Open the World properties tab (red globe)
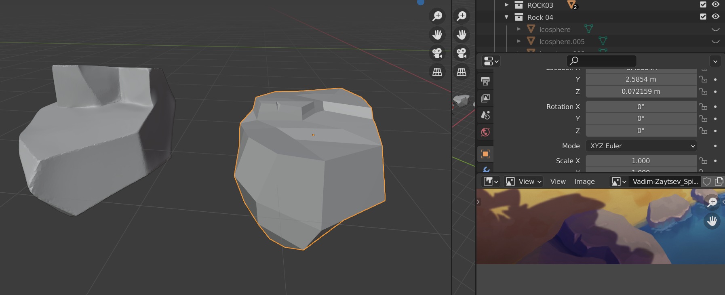Viewport: 725px width, 295px height. tap(485, 132)
